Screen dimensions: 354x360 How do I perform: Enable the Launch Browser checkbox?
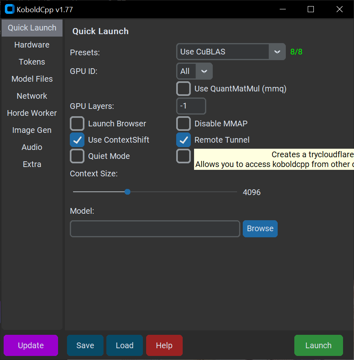(x=77, y=124)
